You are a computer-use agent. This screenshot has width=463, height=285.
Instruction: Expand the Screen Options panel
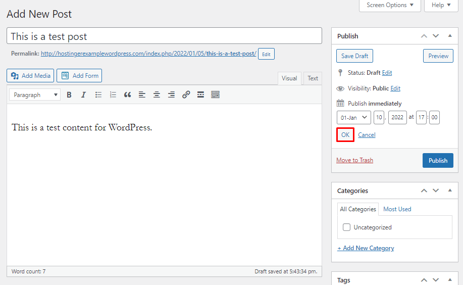390,5
